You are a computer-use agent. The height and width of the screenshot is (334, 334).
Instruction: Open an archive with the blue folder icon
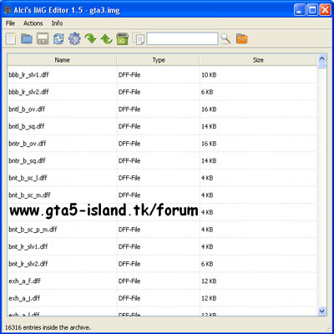point(27,38)
